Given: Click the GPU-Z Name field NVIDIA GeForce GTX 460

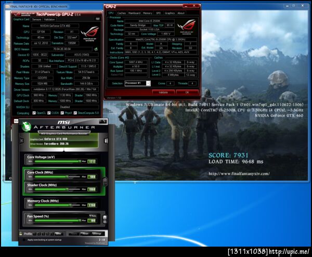Looking at the screenshot, I should click(x=55, y=25).
